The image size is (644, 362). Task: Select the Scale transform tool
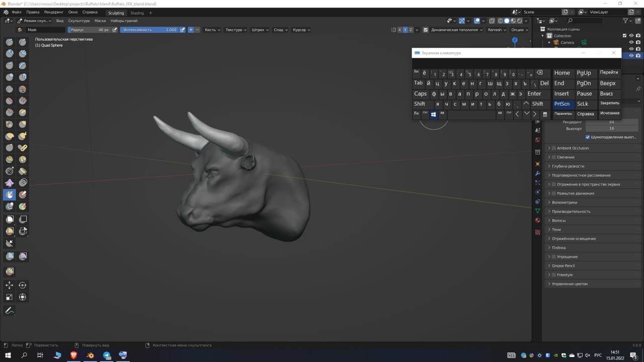pos(10,297)
